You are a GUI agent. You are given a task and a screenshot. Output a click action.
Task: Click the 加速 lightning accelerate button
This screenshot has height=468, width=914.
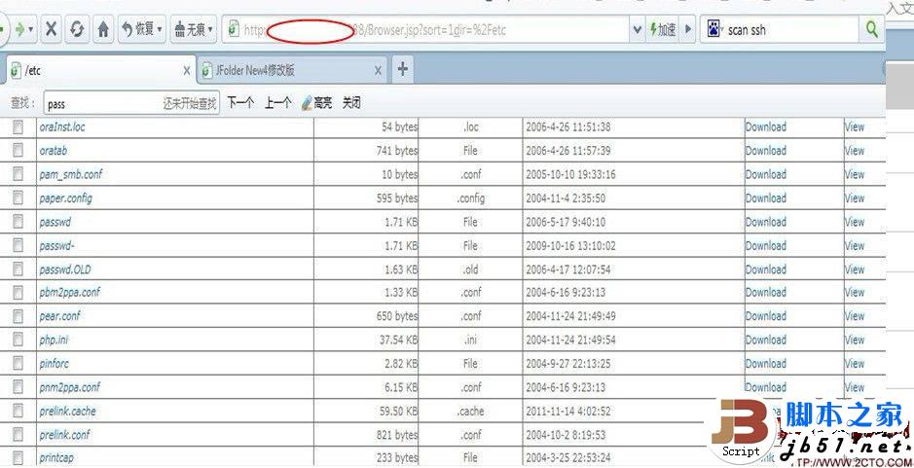[x=662, y=30]
